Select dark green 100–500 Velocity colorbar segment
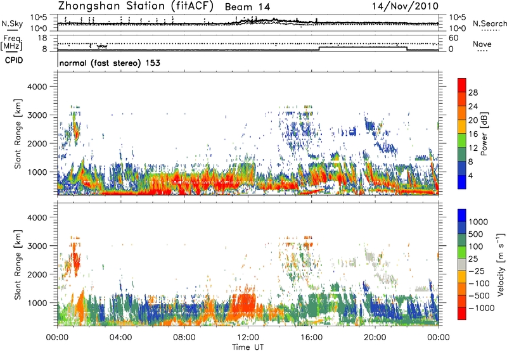 (462, 240)
